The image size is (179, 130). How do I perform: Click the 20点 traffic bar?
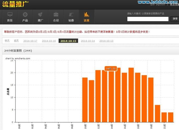pos(151,100)
